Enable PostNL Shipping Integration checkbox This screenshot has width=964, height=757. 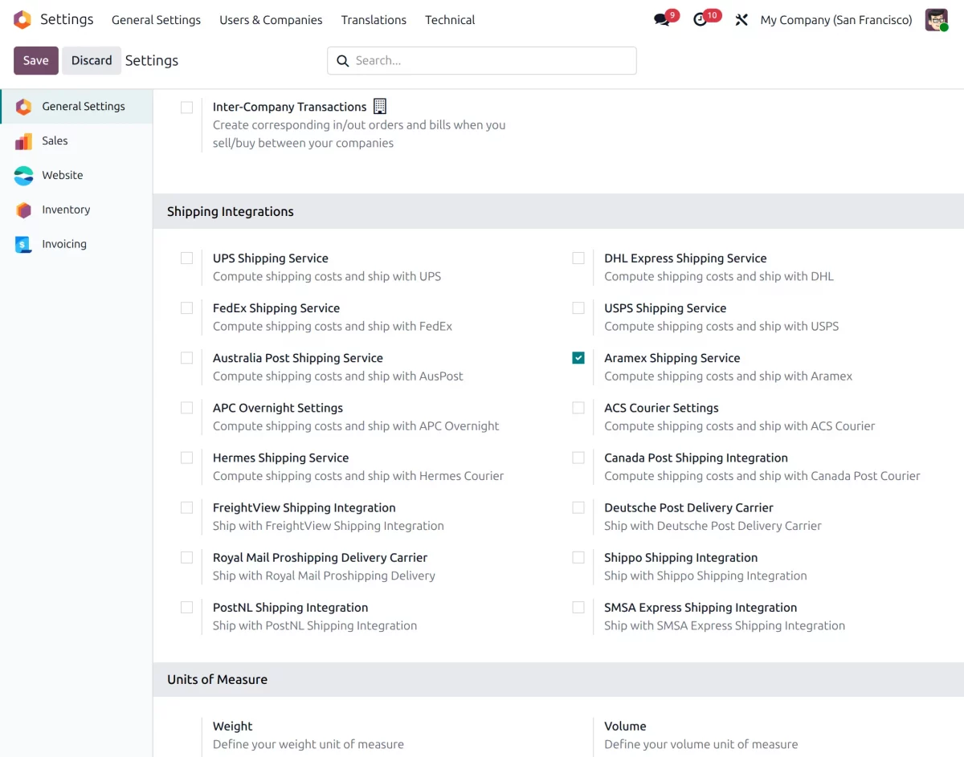[186, 608]
